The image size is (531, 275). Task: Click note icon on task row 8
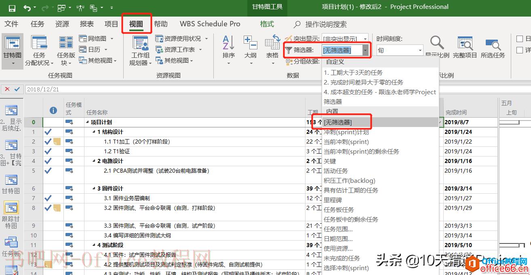click(57, 208)
